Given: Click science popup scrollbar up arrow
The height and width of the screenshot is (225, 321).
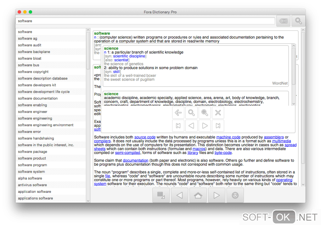Looking at the screenshot, I should pos(294,46).
